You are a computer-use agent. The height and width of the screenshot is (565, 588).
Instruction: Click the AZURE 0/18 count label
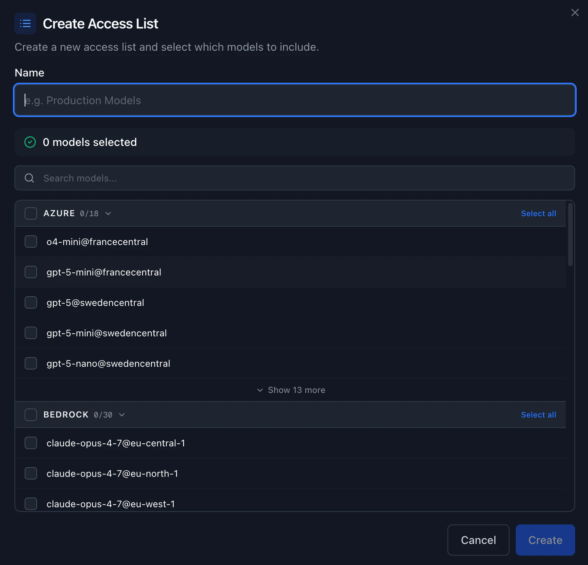click(89, 213)
